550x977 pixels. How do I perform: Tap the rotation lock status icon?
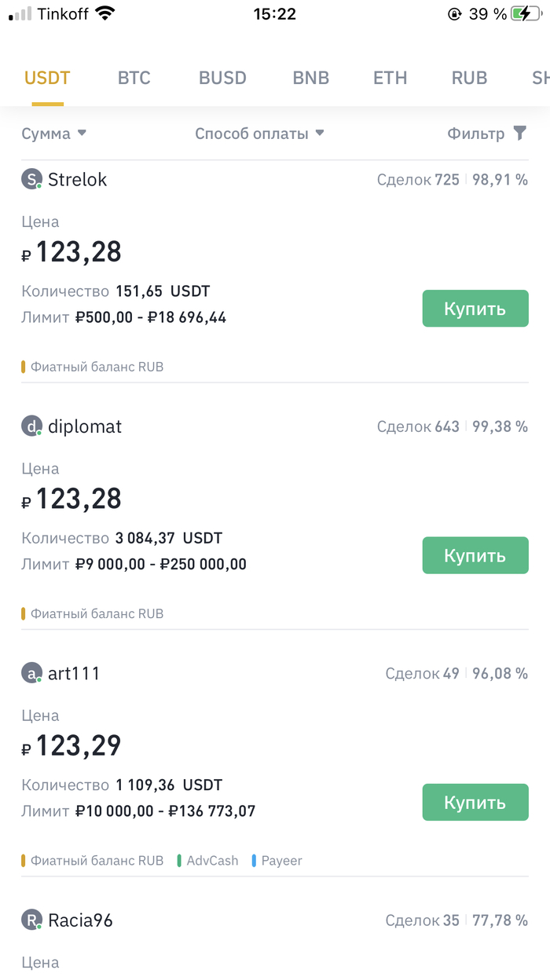(454, 13)
